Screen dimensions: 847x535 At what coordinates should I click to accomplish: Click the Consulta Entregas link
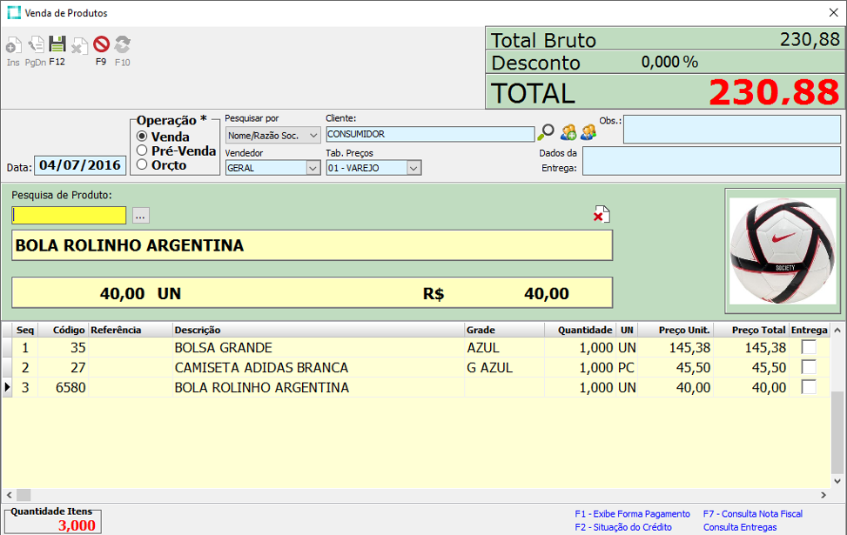(740, 527)
